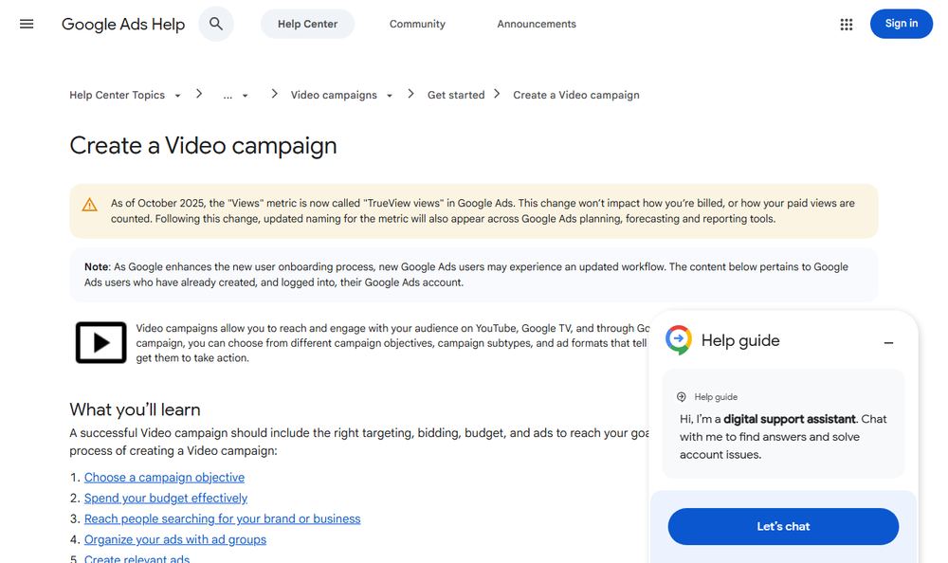Click the small Help guide message icon
948x563 pixels.
(x=682, y=397)
